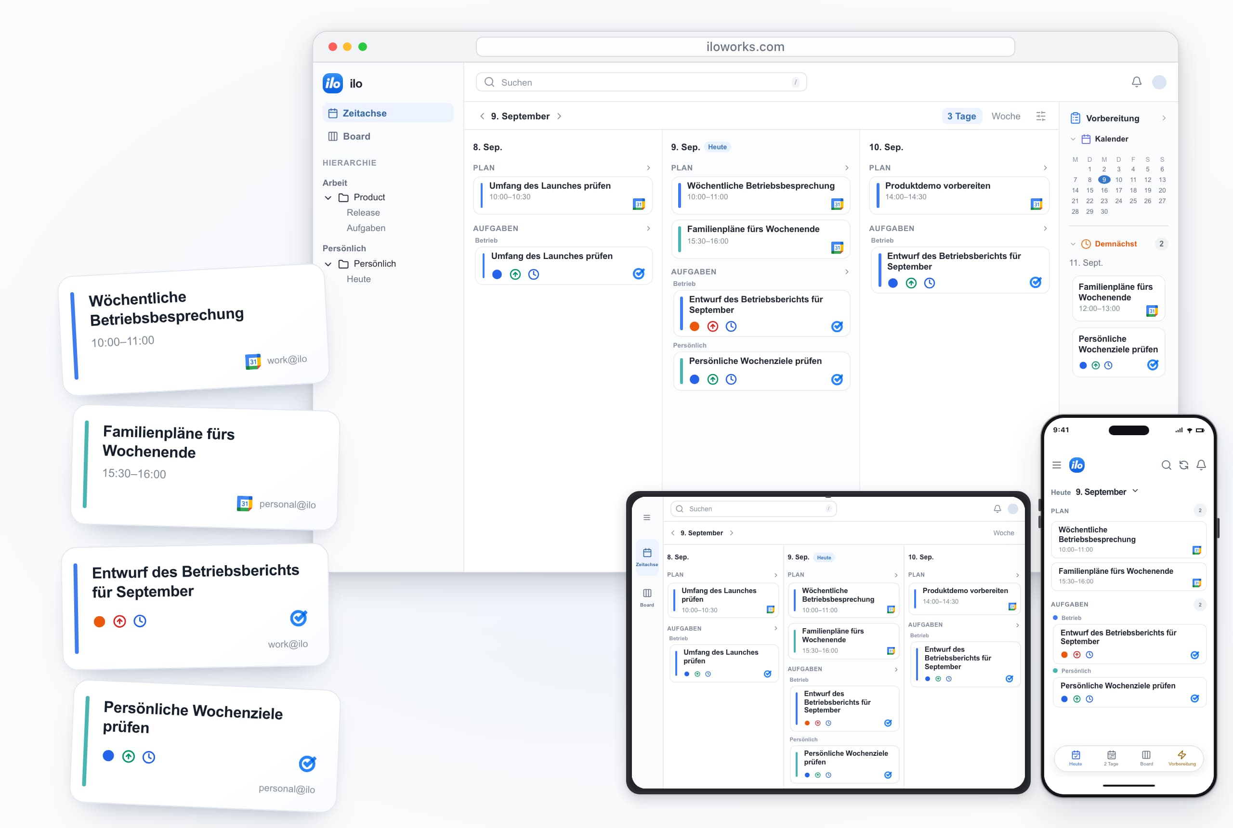This screenshot has height=828, width=1233.
Task: Expand AUFGABEN section arrow for 8. Sep.
Action: (648, 229)
